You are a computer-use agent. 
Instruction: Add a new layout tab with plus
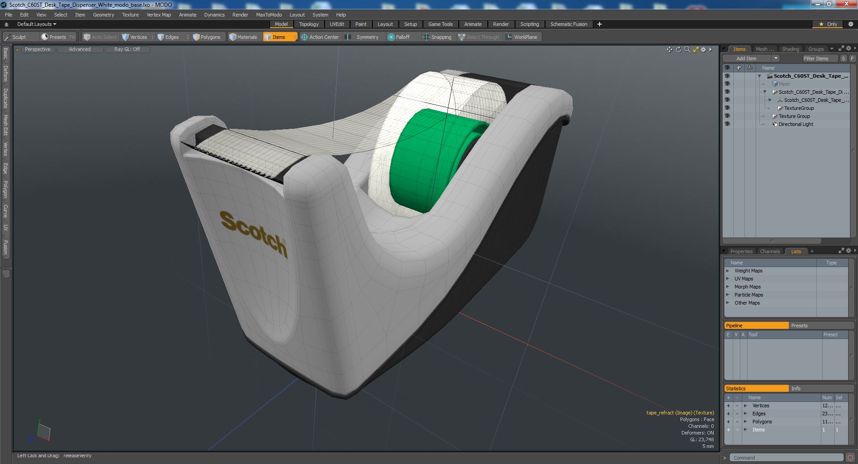(x=599, y=24)
